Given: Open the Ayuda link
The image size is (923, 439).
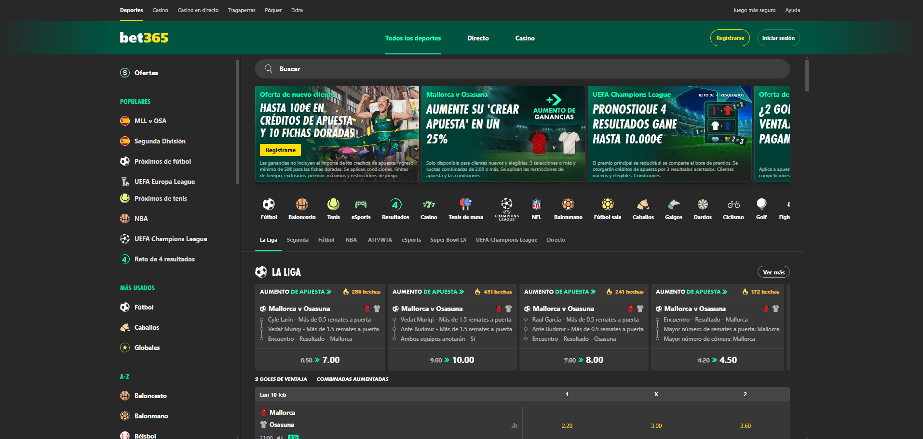Looking at the screenshot, I should pos(792,10).
